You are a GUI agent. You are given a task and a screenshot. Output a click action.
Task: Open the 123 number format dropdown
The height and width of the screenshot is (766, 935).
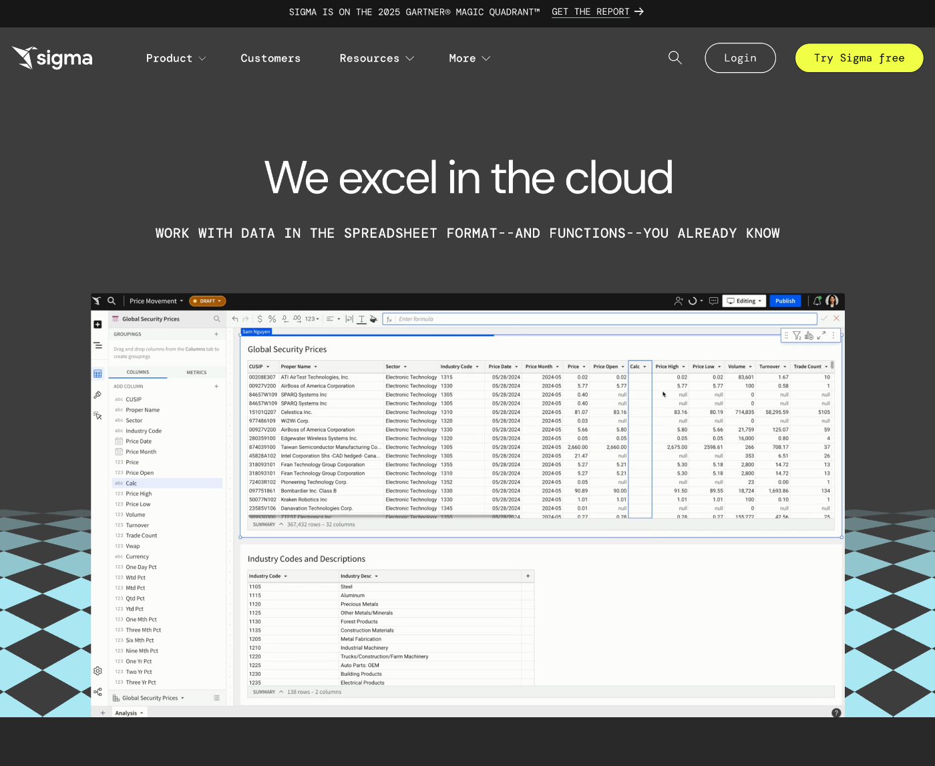pos(312,319)
